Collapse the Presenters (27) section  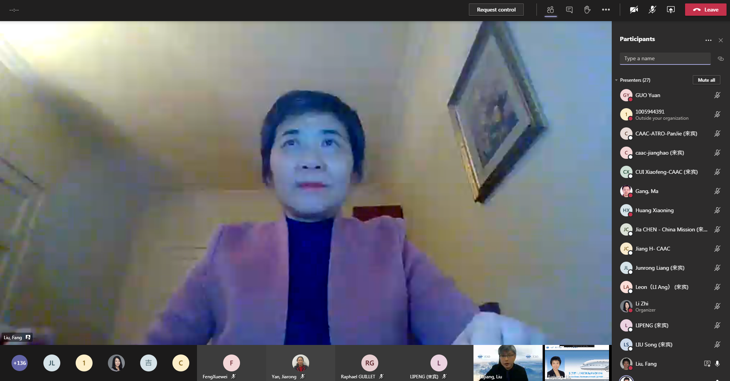(616, 80)
